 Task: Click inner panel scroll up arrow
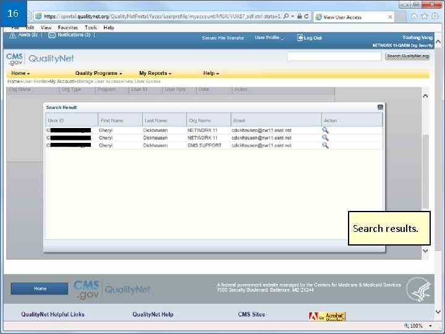425,96
